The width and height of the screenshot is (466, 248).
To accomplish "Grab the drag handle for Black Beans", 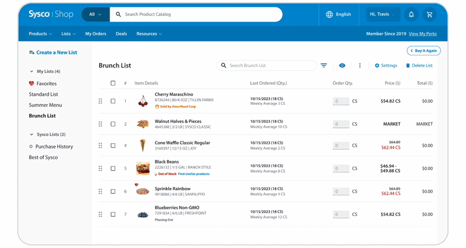I will click(x=100, y=168).
